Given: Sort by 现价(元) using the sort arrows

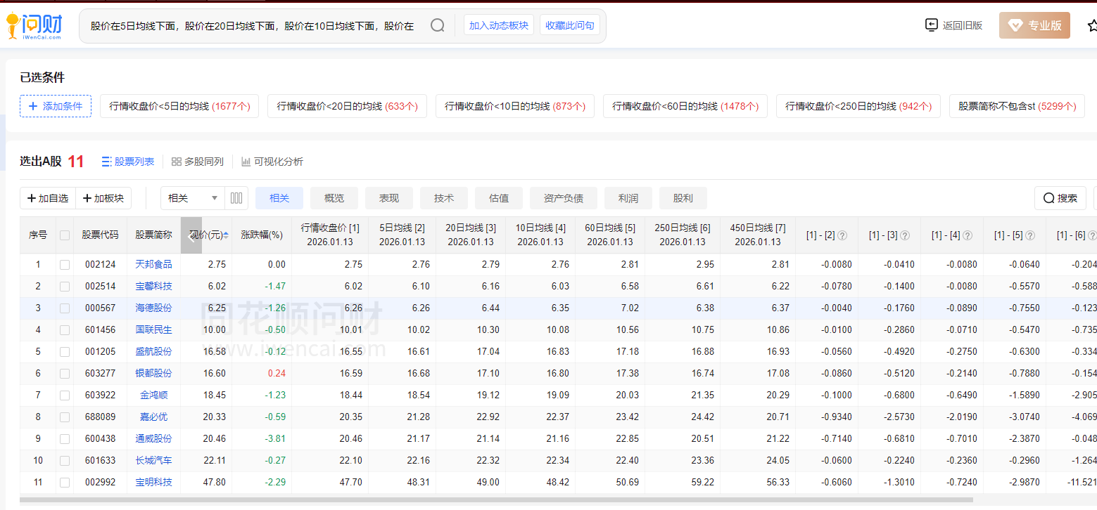Looking at the screenshot, I should [226, 235].
